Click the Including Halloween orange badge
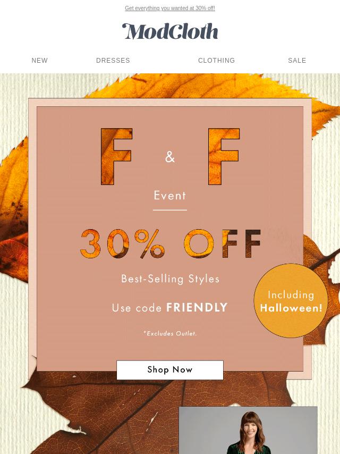 pyautogui.click(x=291, y=300)
